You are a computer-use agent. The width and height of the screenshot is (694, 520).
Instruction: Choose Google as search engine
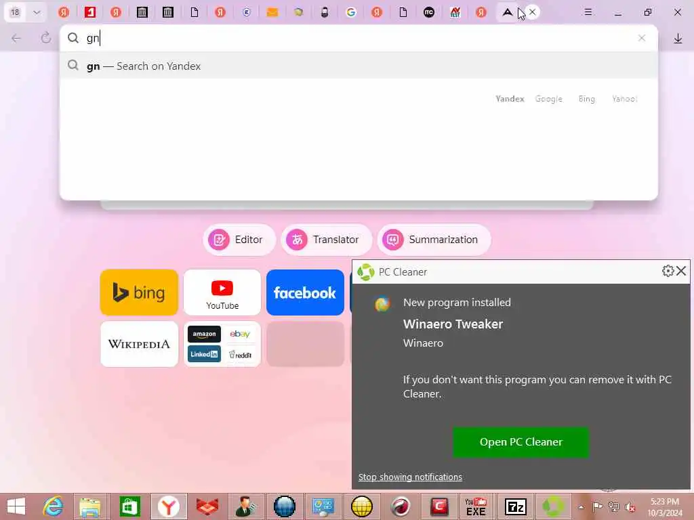548,99
